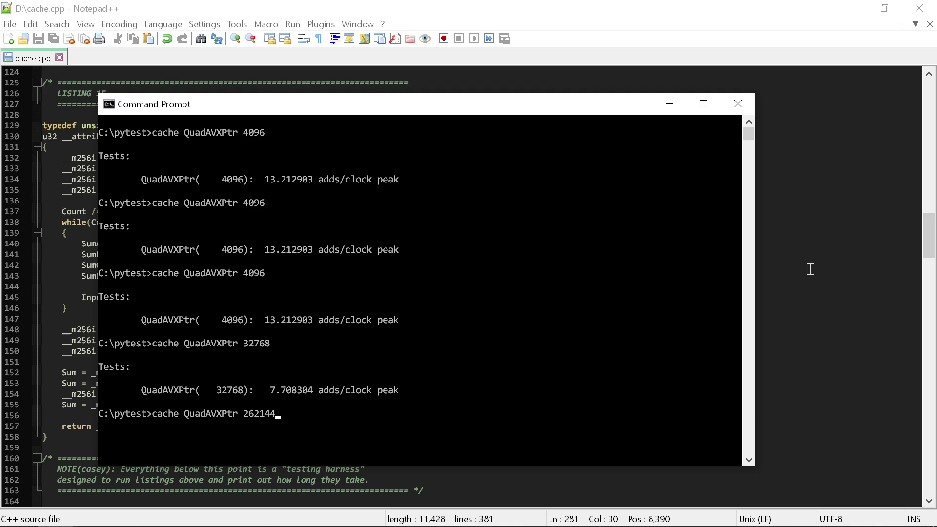Click the New file toolbar icon
The height and width of the screenshot is (527, 937).
[x=8, y=39]
